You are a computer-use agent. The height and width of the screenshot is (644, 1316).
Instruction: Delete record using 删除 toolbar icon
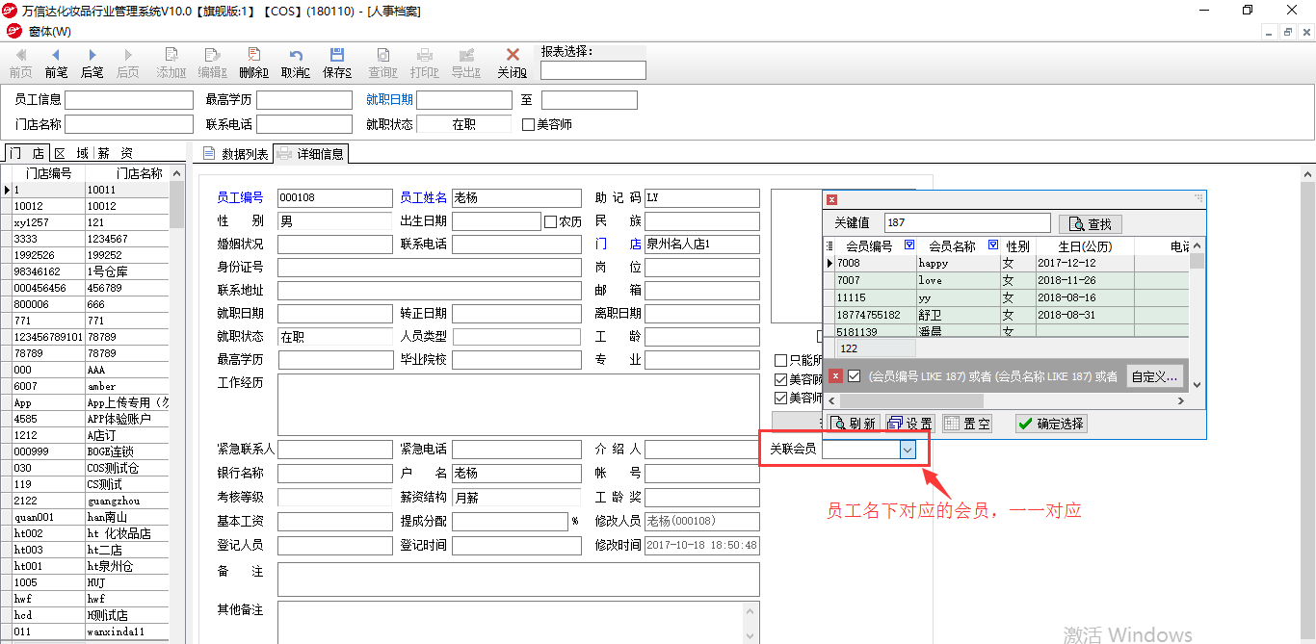(253, 63)
